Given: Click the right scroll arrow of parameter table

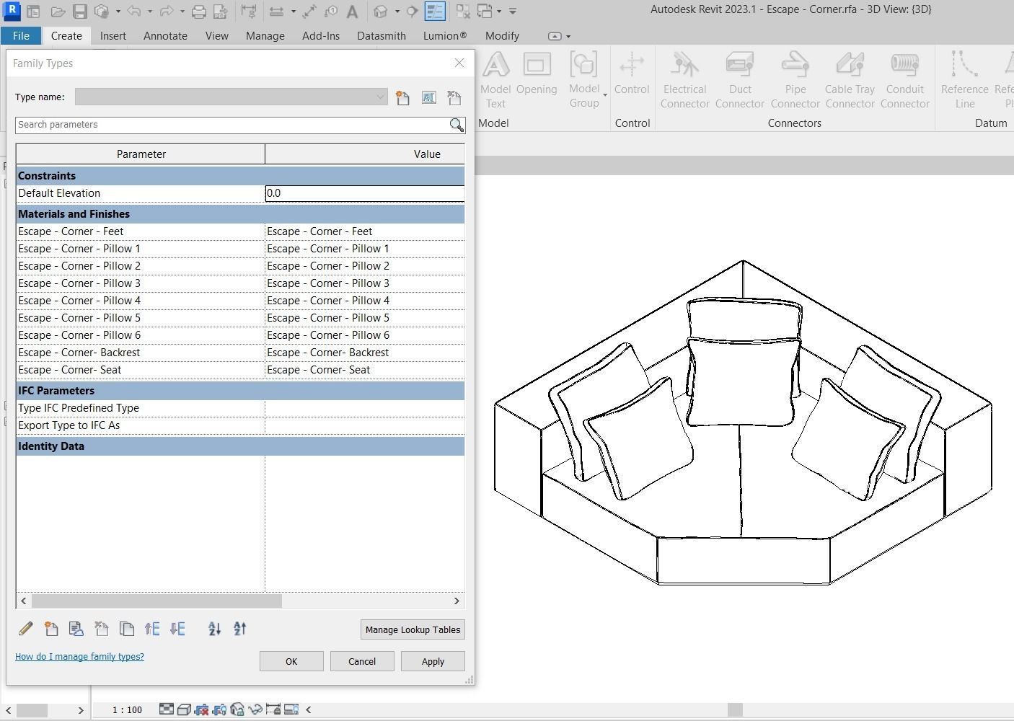Looking at the screenshot, I should [x=457, y=601].
